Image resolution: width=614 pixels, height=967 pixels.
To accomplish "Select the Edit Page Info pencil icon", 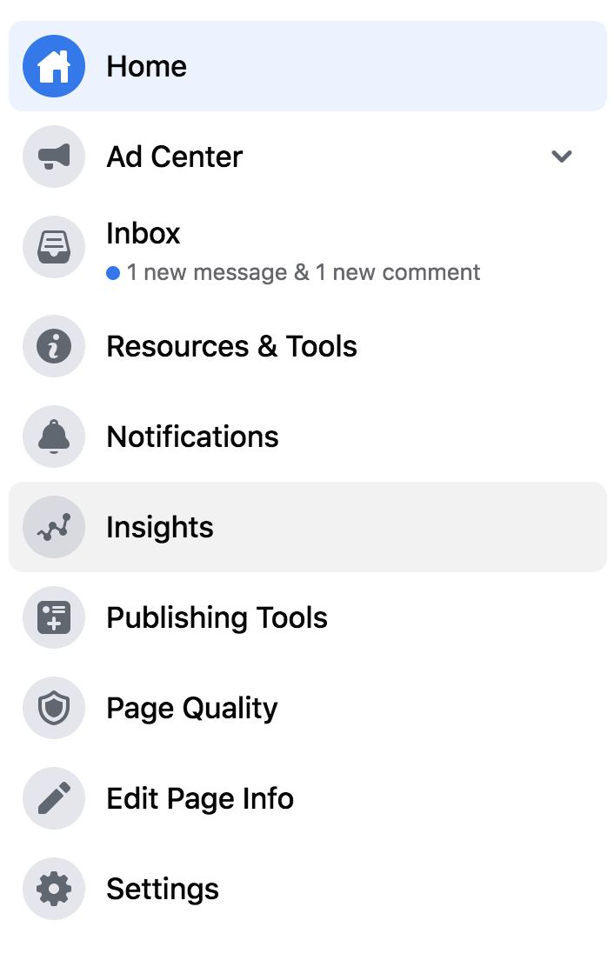I will pos(53,798).
